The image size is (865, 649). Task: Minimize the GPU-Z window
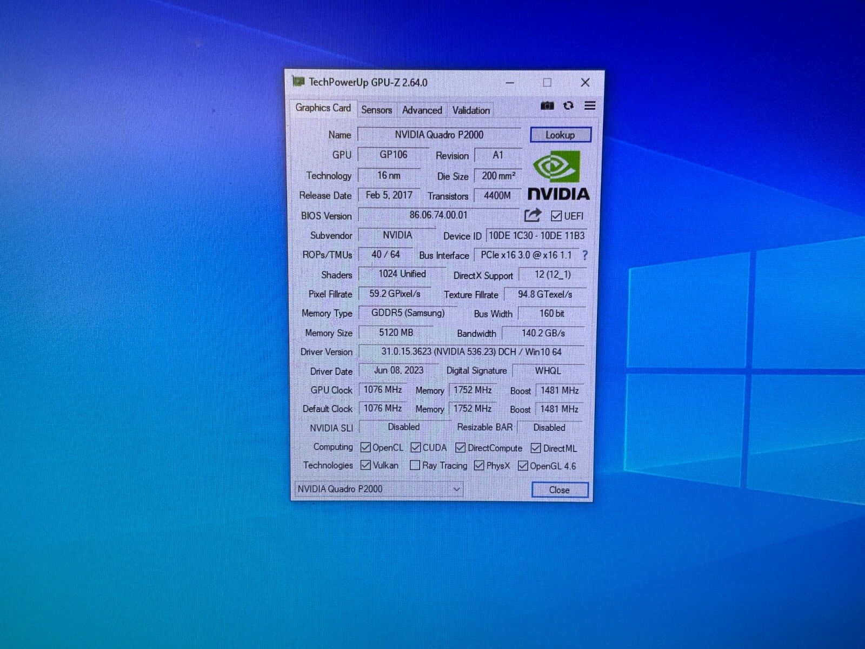[x=510, y=83]
